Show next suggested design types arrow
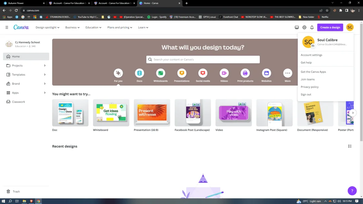Screen dimensions: 363x204 353,113
